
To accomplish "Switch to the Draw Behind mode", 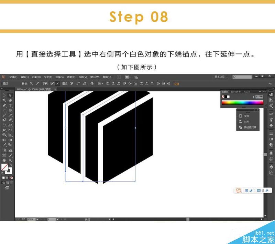I will point(7,183).
